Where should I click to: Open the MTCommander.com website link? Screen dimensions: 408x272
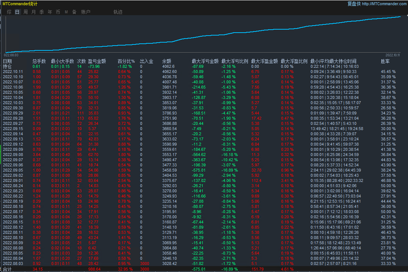pyautogui.click(x=384, y=4)
